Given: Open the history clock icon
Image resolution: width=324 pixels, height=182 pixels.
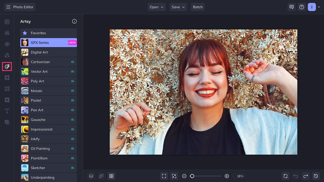Looking at the screenshot, I should point(316,176).
